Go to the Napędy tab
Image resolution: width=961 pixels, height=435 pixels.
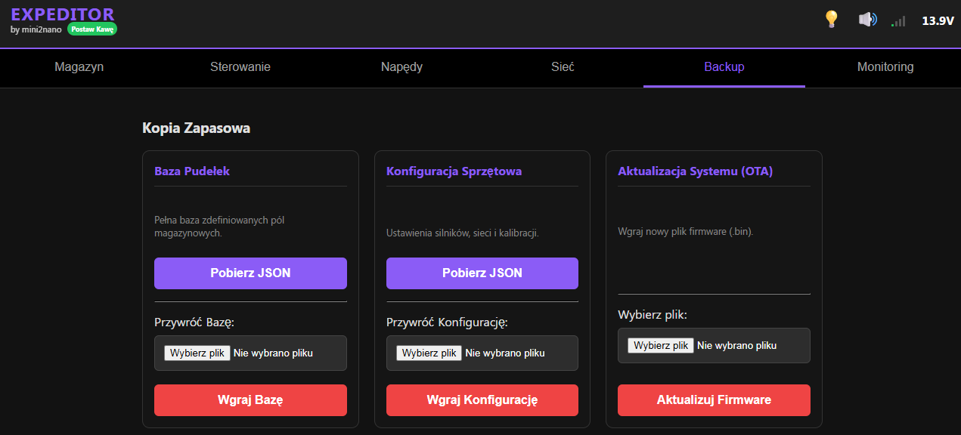(x=401, y=67)
